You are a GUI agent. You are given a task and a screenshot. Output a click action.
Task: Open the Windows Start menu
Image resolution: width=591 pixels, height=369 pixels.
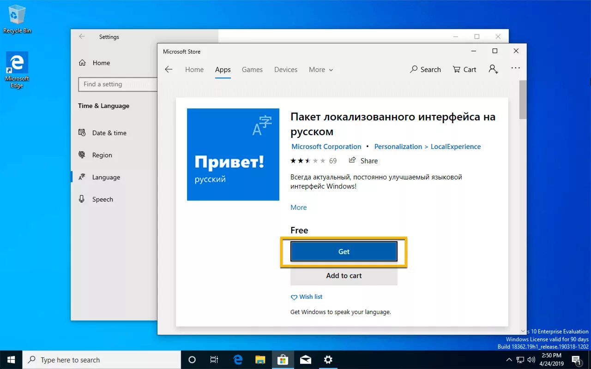11,360
